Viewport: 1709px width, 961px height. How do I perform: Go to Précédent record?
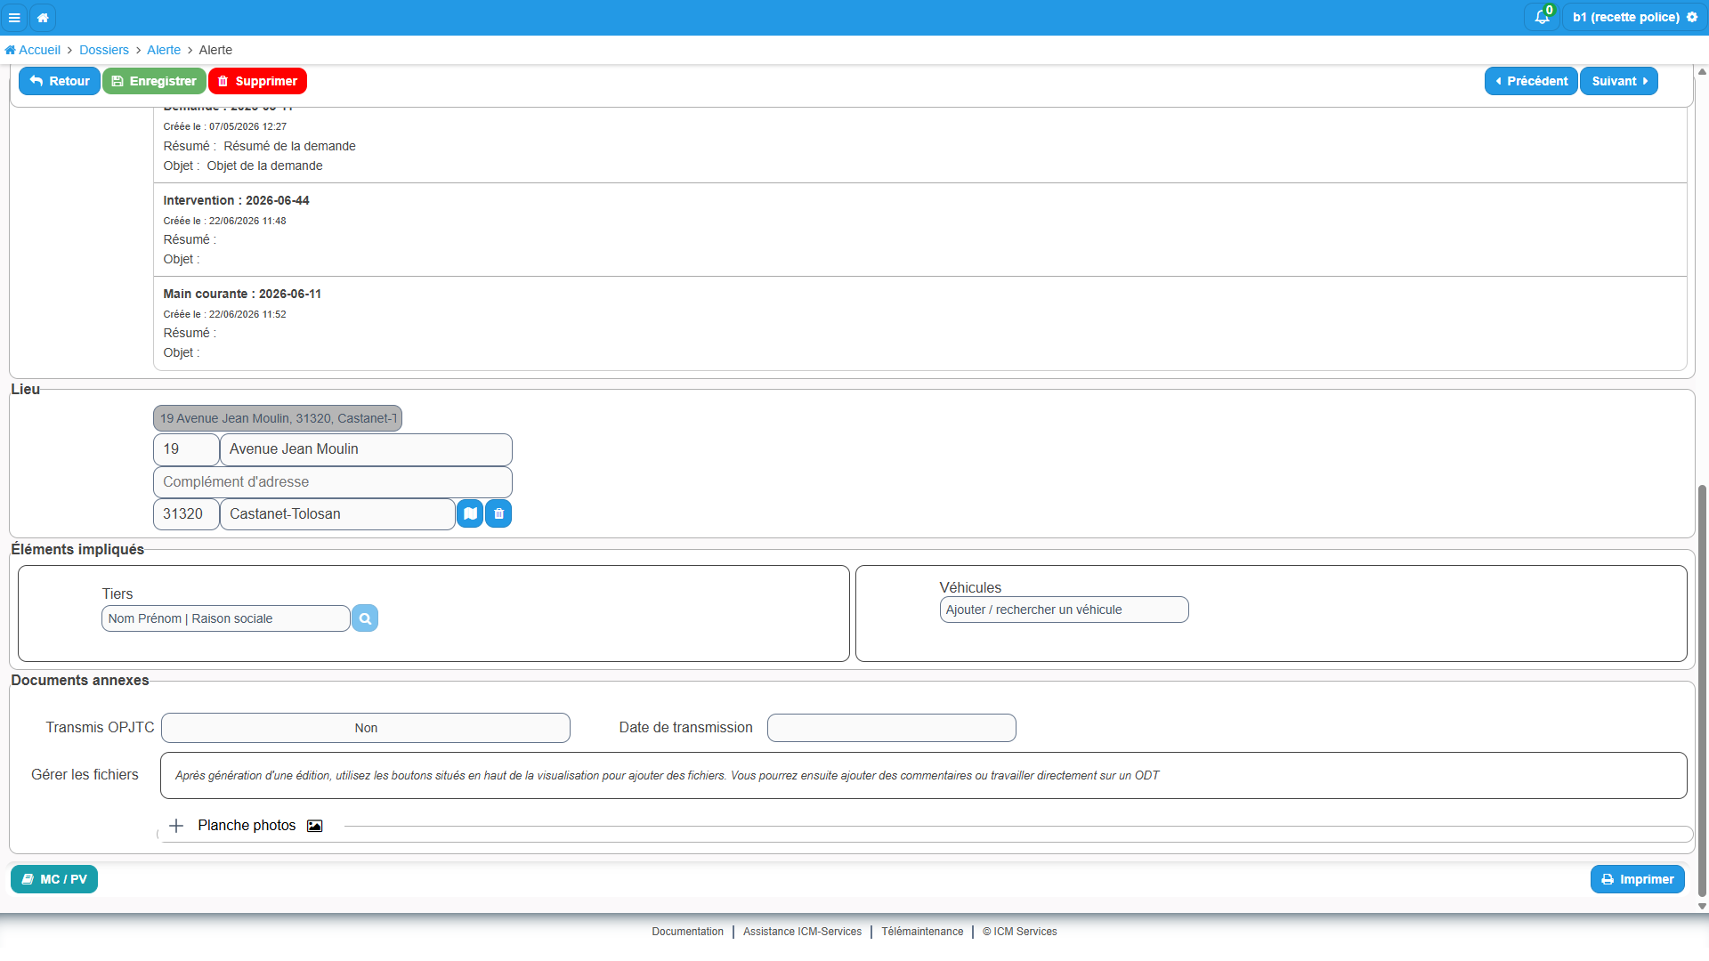(x=1531, y=81)
